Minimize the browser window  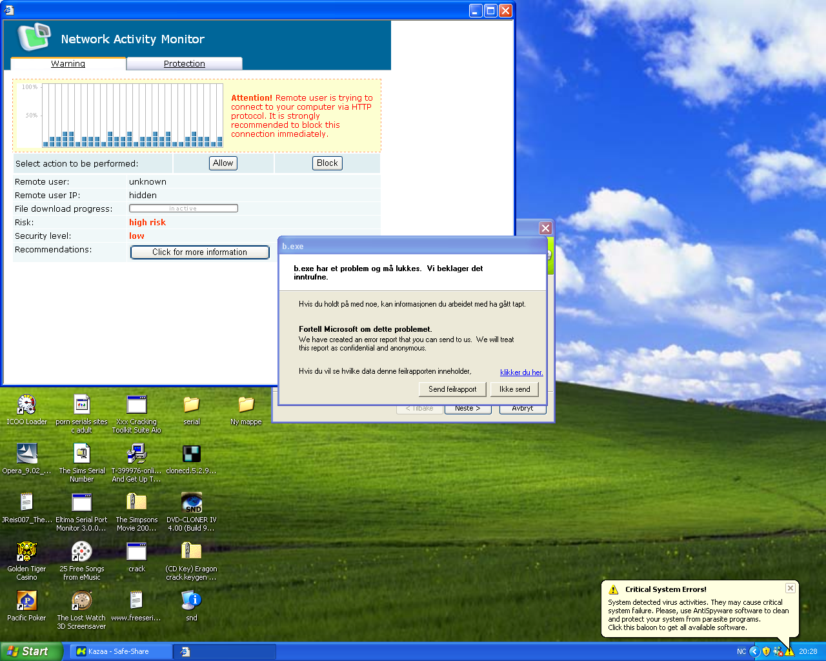click(x=476, y=10)
